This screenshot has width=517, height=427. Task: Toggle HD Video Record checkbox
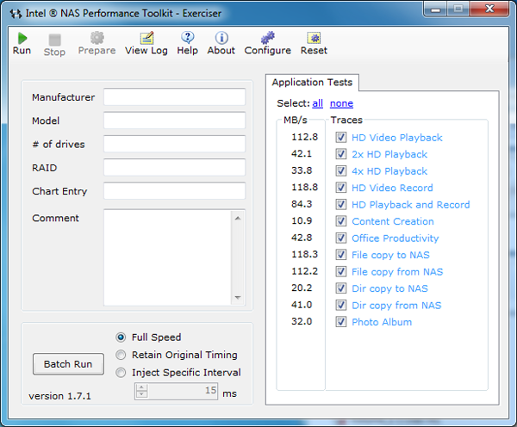click(341, 188)
